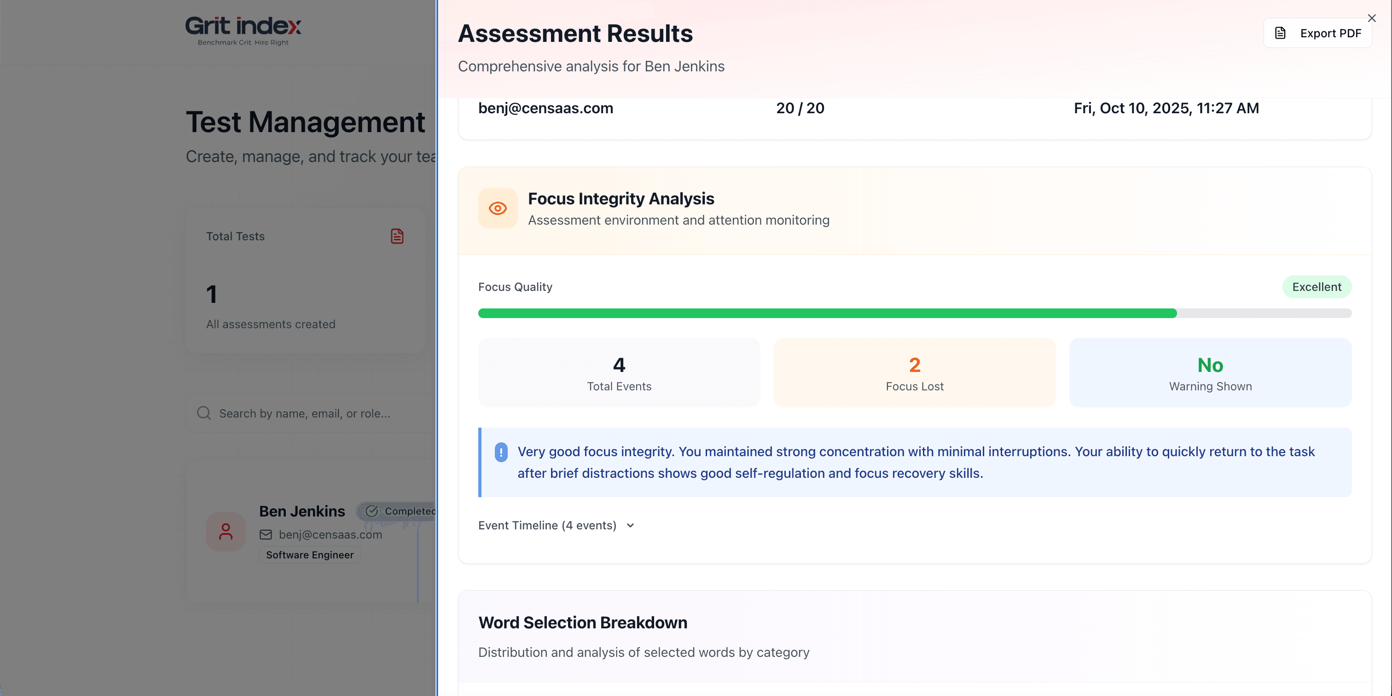
Task: Select the Focus Lost stat card
Action: tap(914, 373)
